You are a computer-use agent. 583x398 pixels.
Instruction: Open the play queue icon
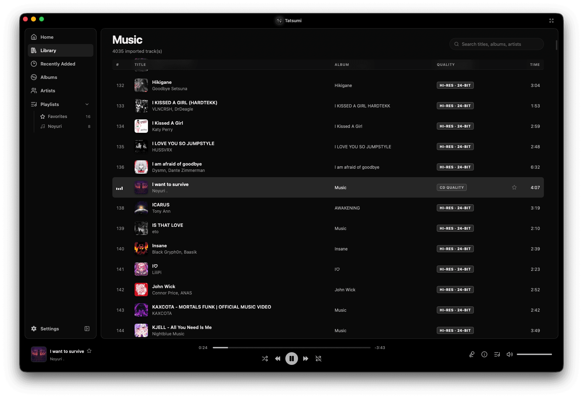tap(497, 354)
